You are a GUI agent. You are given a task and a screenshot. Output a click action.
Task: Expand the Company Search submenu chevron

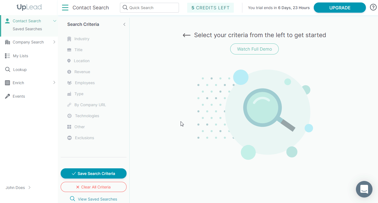tap(54, 42)
